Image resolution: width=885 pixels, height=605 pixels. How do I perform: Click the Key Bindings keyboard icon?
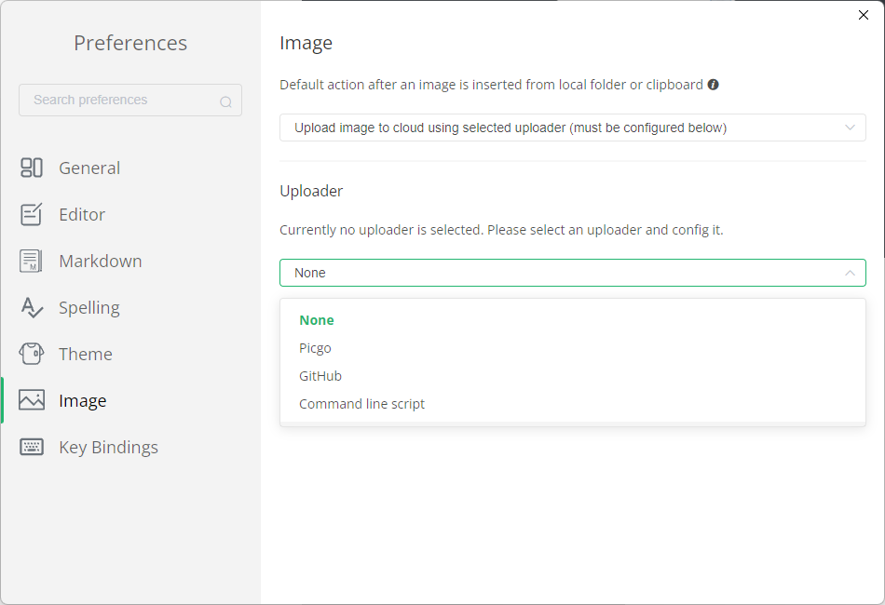[x=32, y=447]
